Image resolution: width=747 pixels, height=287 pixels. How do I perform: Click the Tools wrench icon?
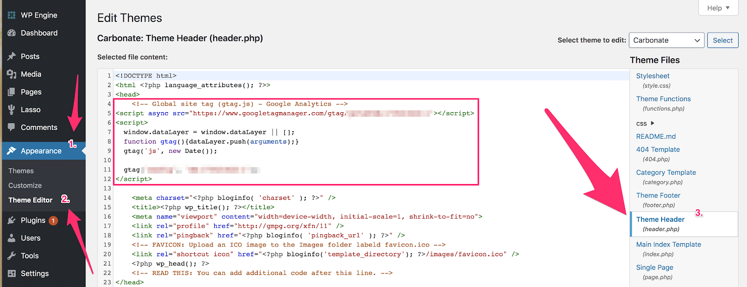(x=12, y=256)
